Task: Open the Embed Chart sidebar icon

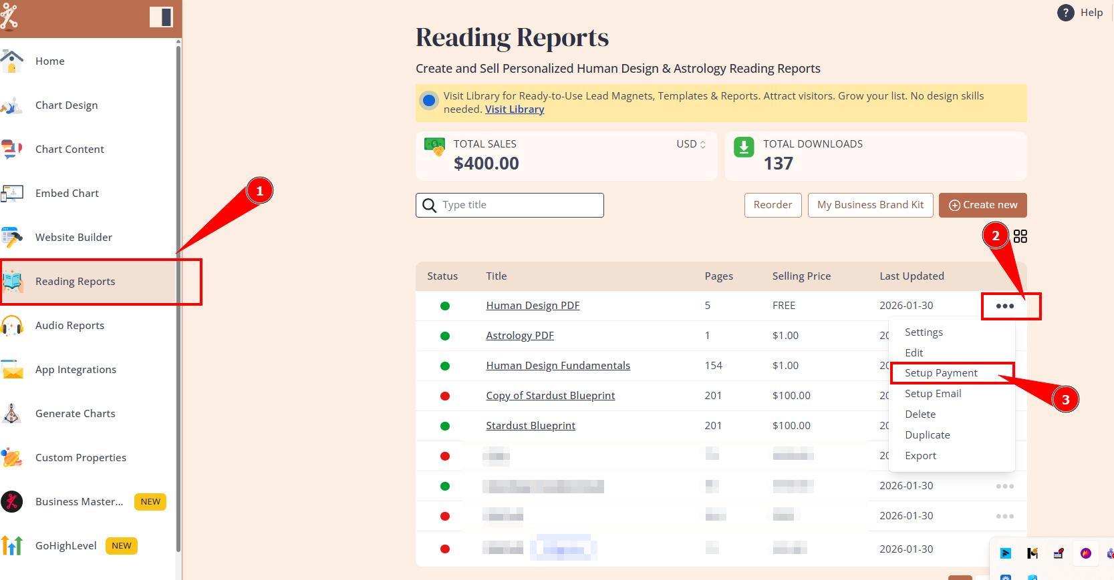Action: [12, 193]
